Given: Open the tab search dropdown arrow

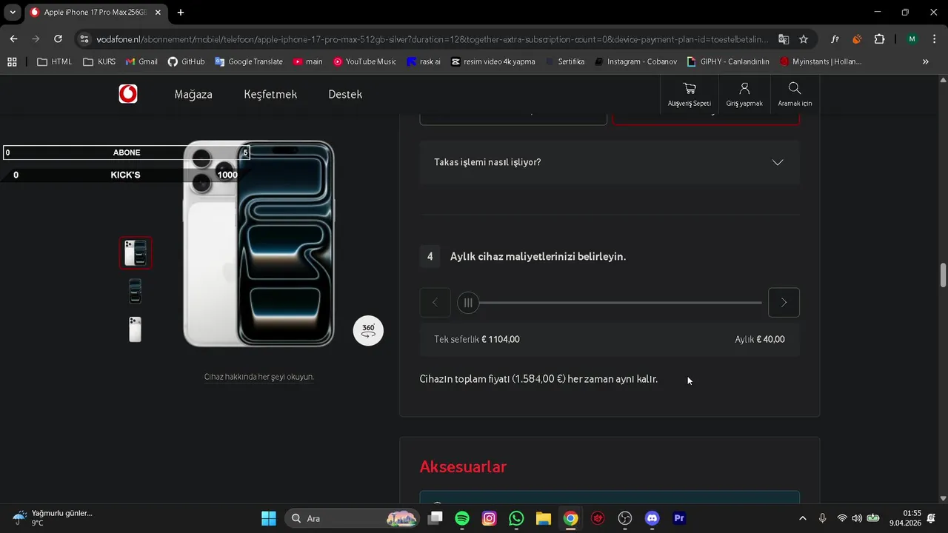Looking at the screenshot, I should (x=13, y=13).
